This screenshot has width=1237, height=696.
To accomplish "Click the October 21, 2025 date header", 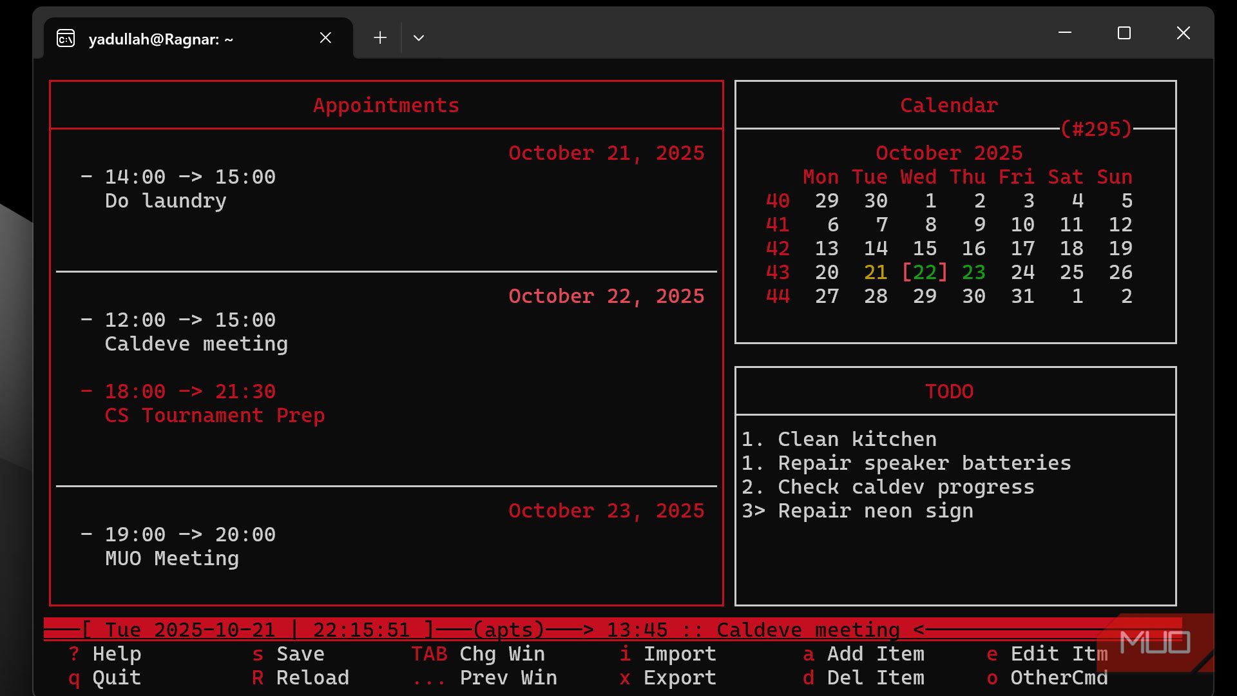I will click(x=606, y=153).
